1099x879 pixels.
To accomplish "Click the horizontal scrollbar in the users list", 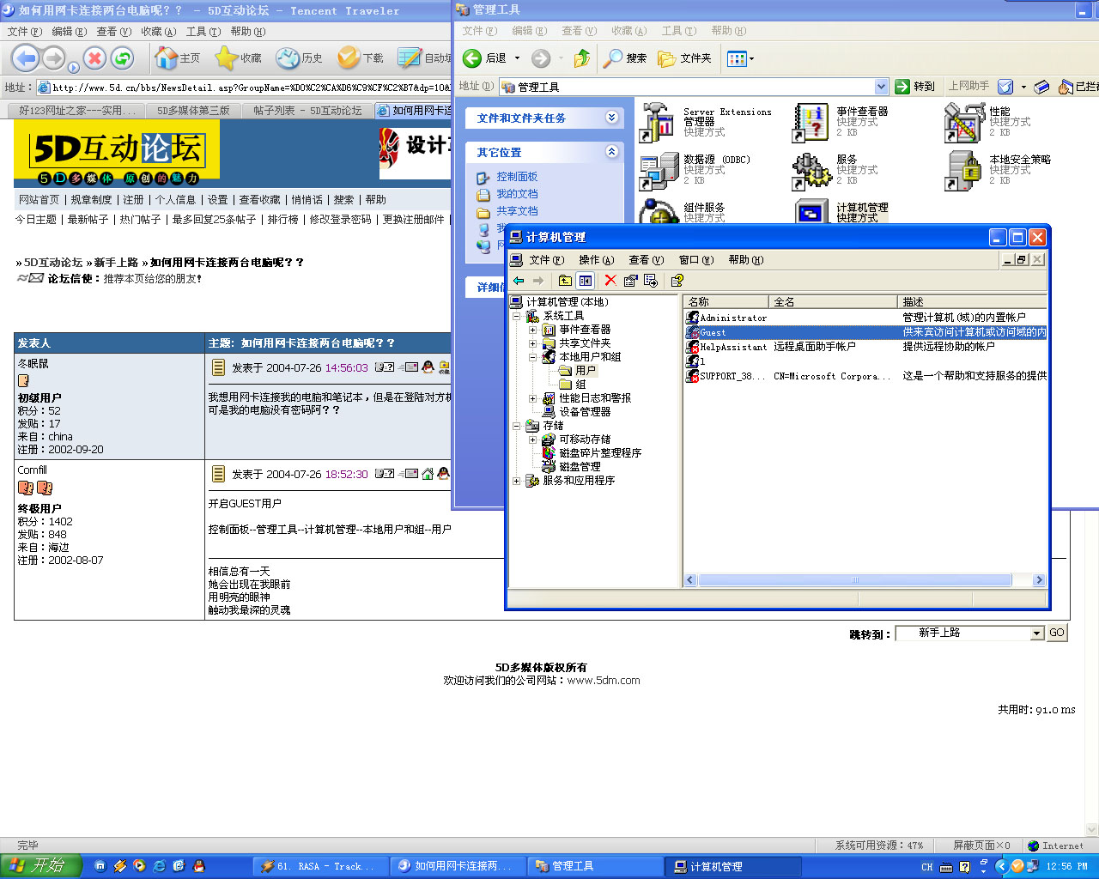I will pos(854,580).
